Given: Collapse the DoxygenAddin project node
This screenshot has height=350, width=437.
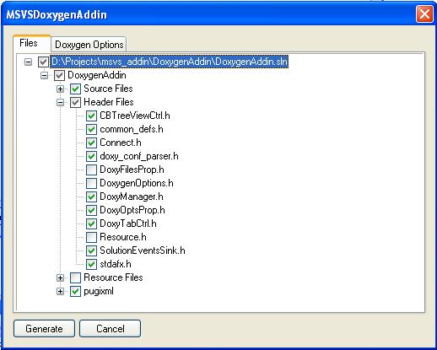Looking at the screenshot, I should (x=44, y=76).
